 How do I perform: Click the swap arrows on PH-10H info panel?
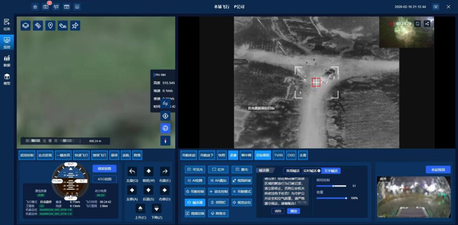point(165,104)
